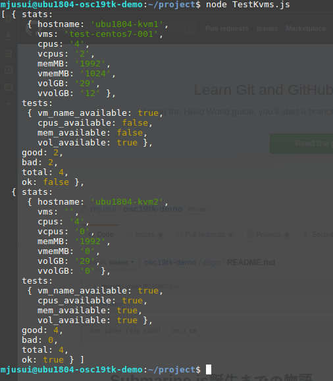Screen dimensions: 333x381
Task: Open the ospn folder breadcrumb link
Action: 211,263
